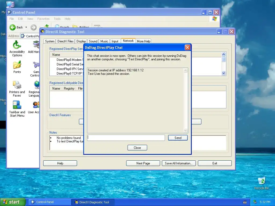Expand the Back button history dropdown arrow

26,27
